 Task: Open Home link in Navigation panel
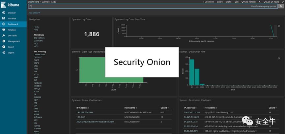[x=36, y=27]
